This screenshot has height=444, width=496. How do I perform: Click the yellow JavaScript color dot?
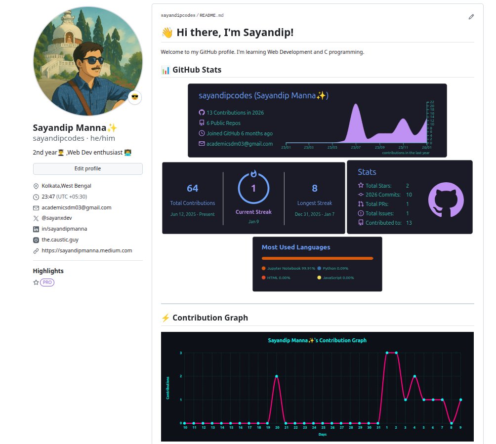[x=319, y=278]
